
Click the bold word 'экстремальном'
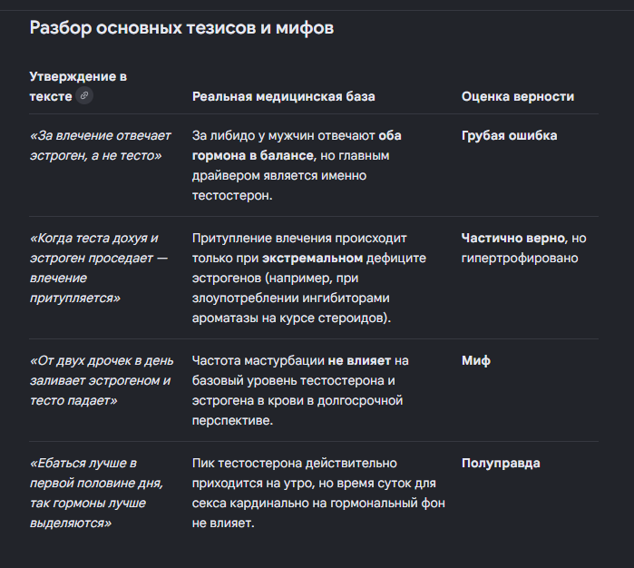click(312, 258)
